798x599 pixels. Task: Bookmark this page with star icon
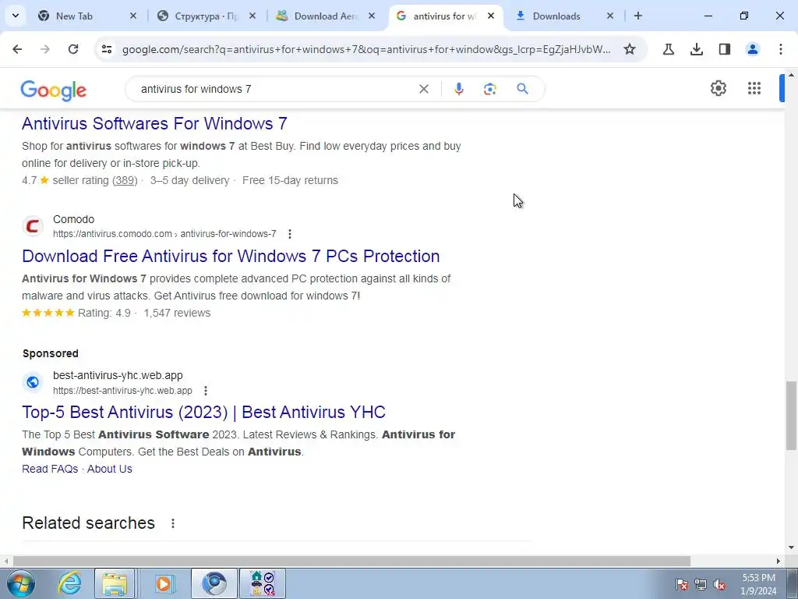(630, 49)
